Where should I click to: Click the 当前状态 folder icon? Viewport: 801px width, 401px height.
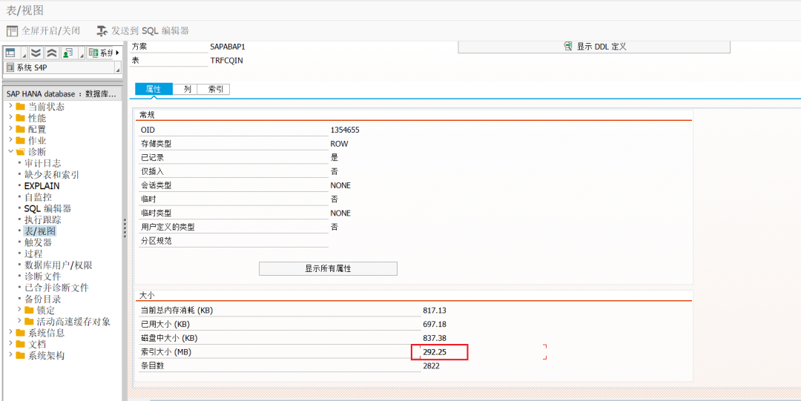21,106
